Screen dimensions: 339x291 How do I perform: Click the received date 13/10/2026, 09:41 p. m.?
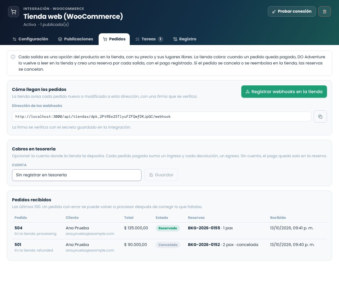292,228
